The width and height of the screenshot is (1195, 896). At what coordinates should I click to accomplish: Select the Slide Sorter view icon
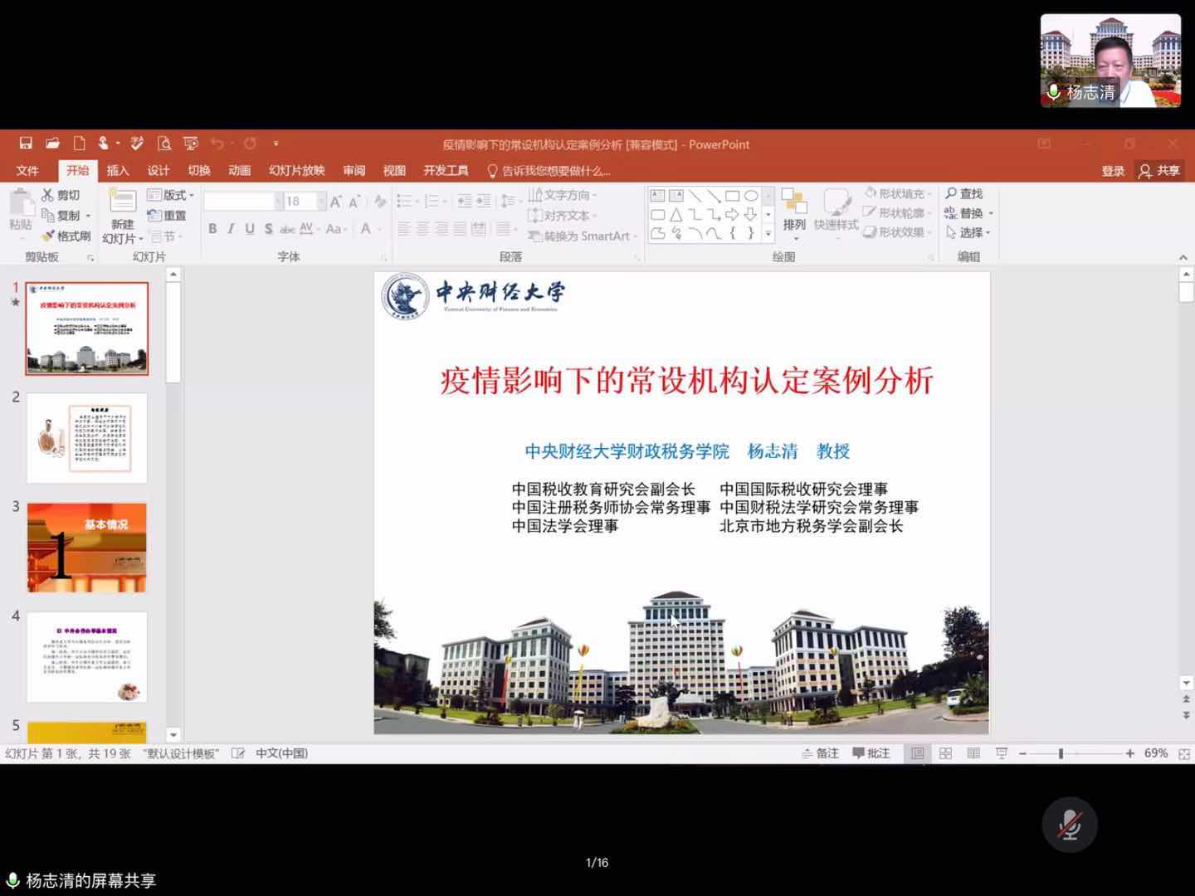945,753
